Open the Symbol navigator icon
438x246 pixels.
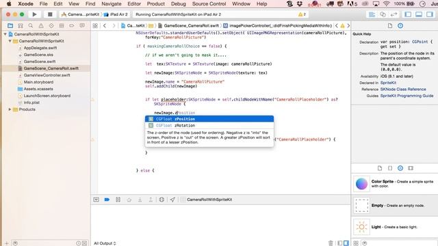(21, 26)
